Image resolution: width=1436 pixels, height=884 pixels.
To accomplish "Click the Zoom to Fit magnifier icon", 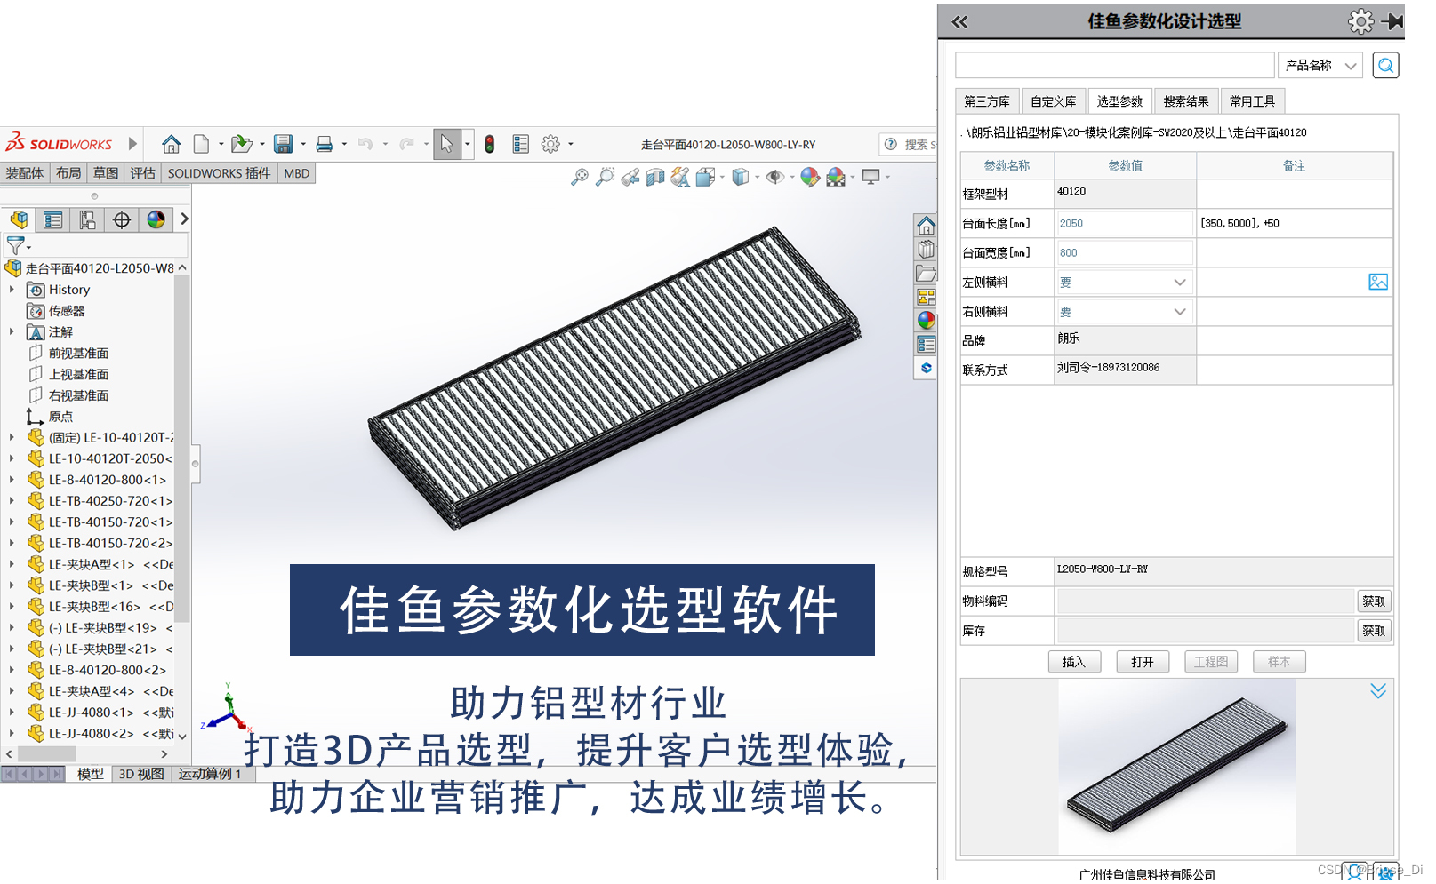I will click(x=580, y=177).
